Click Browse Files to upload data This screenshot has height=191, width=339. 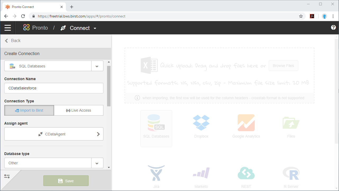[283, 66]
